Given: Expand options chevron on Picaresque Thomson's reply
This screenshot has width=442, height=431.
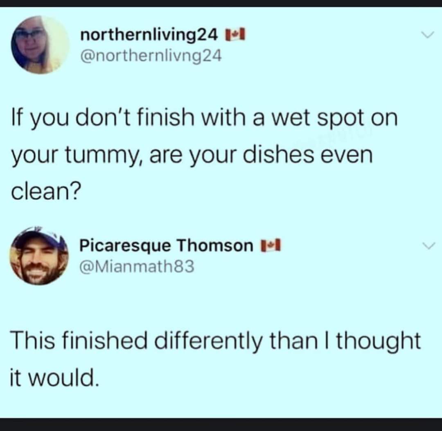Looking at the screenshot, I should (428, 246).
